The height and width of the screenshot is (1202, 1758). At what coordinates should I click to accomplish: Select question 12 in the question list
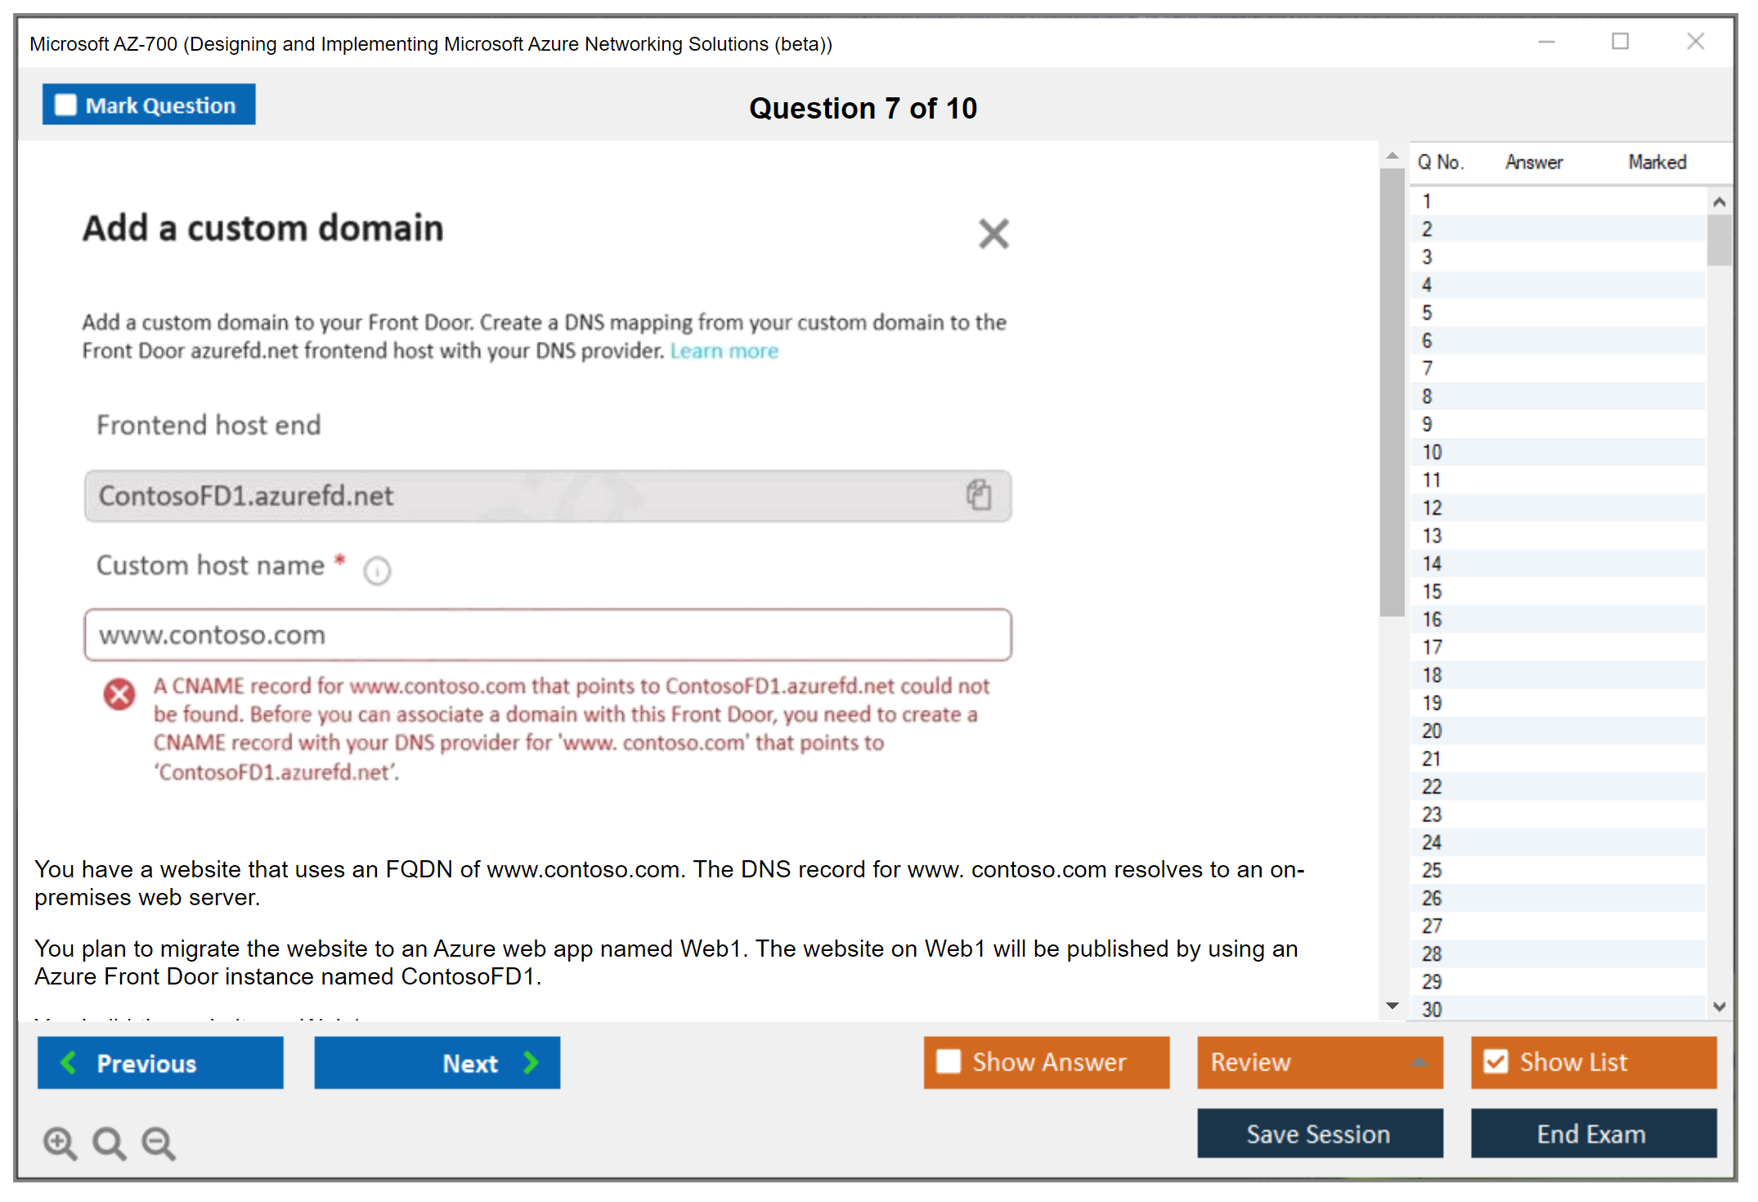tap(1433, 508)
